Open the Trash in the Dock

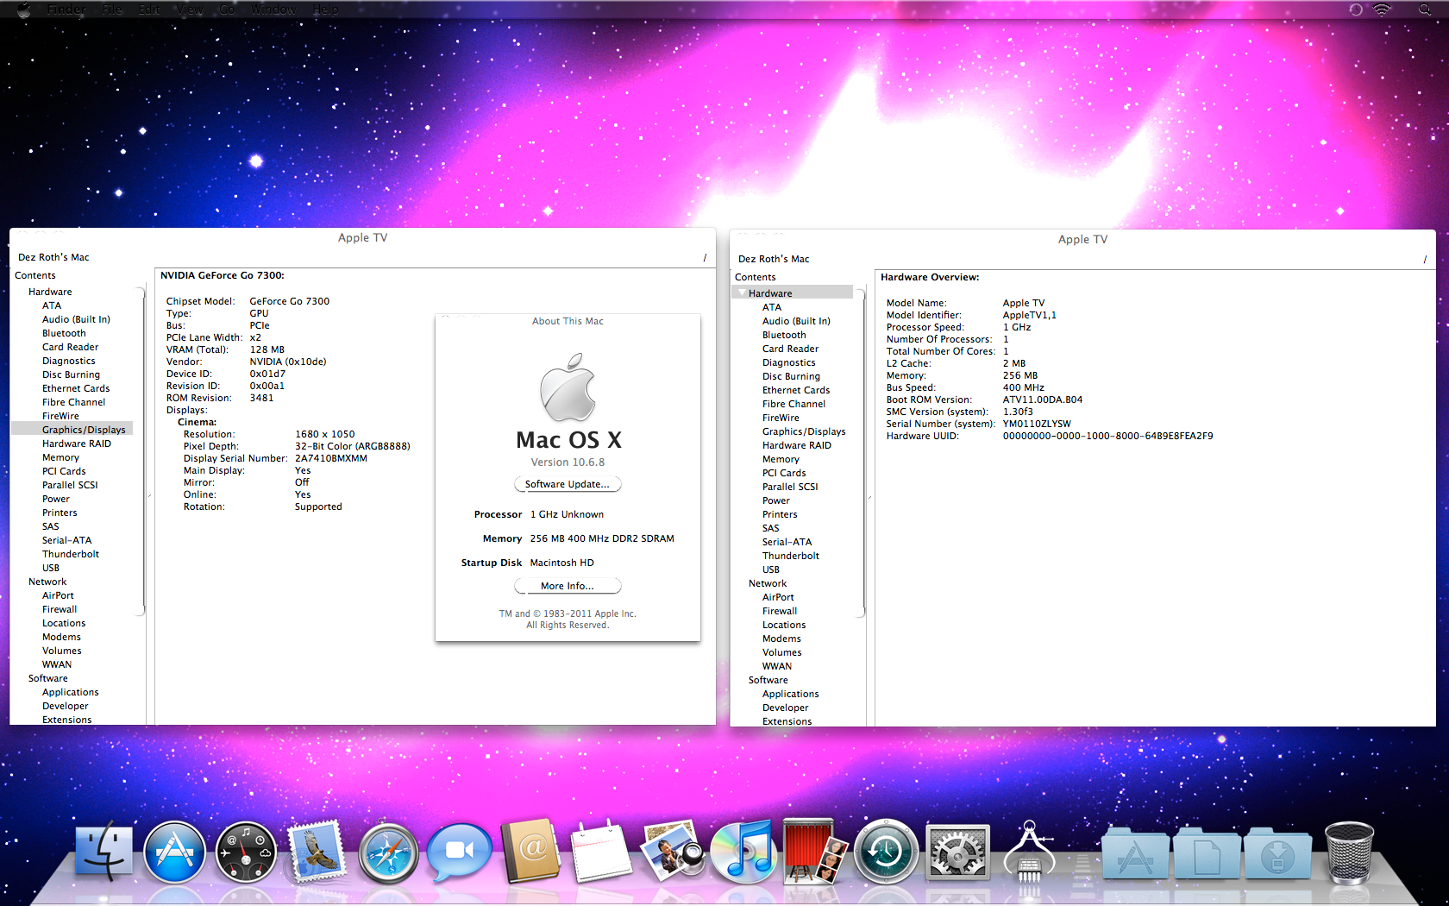click(x=1348, y=853)
